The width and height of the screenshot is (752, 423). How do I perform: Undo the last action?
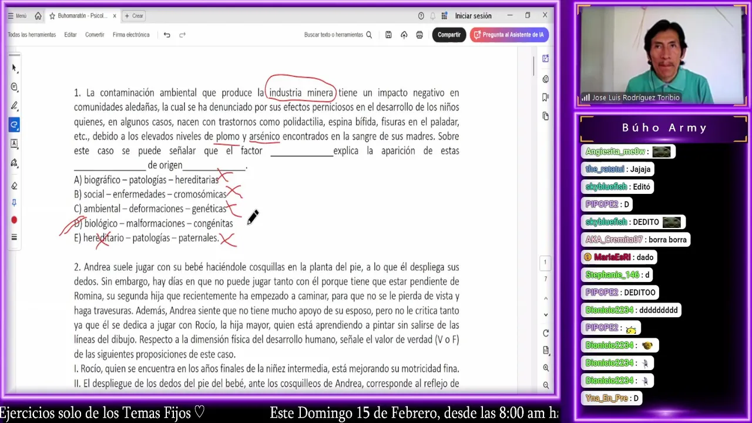tap(167, 35)
